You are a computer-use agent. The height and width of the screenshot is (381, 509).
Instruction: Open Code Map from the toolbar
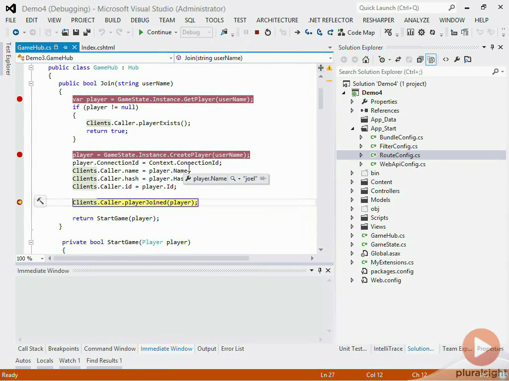(356, 32)
